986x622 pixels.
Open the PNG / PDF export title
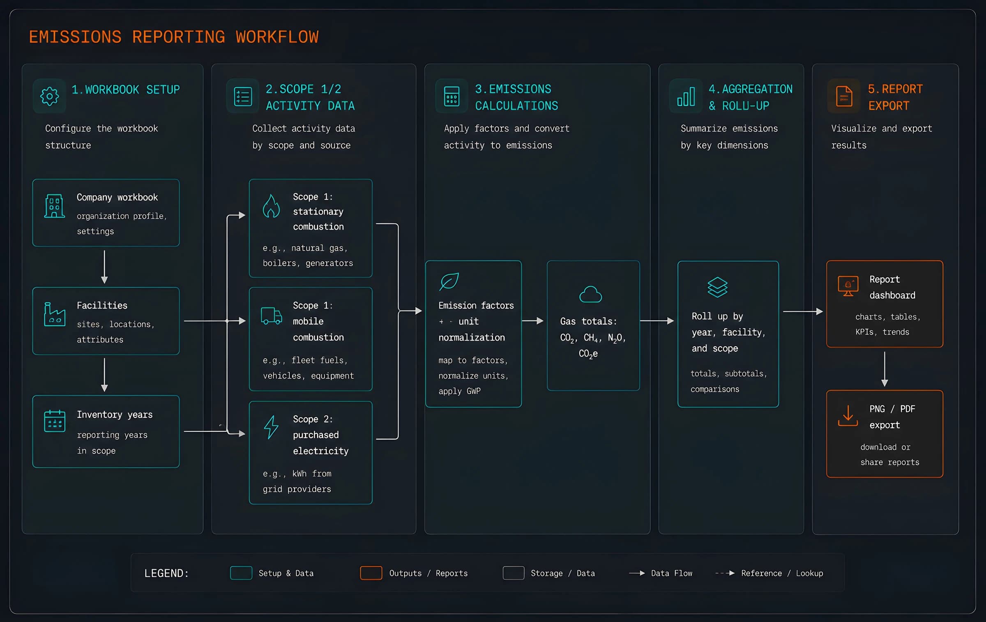click(892, 417)
